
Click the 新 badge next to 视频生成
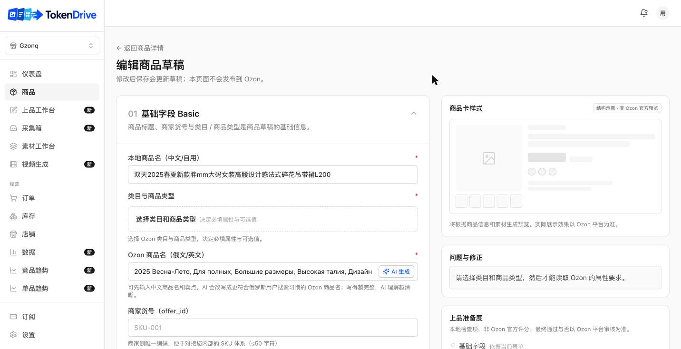[89, 164]
